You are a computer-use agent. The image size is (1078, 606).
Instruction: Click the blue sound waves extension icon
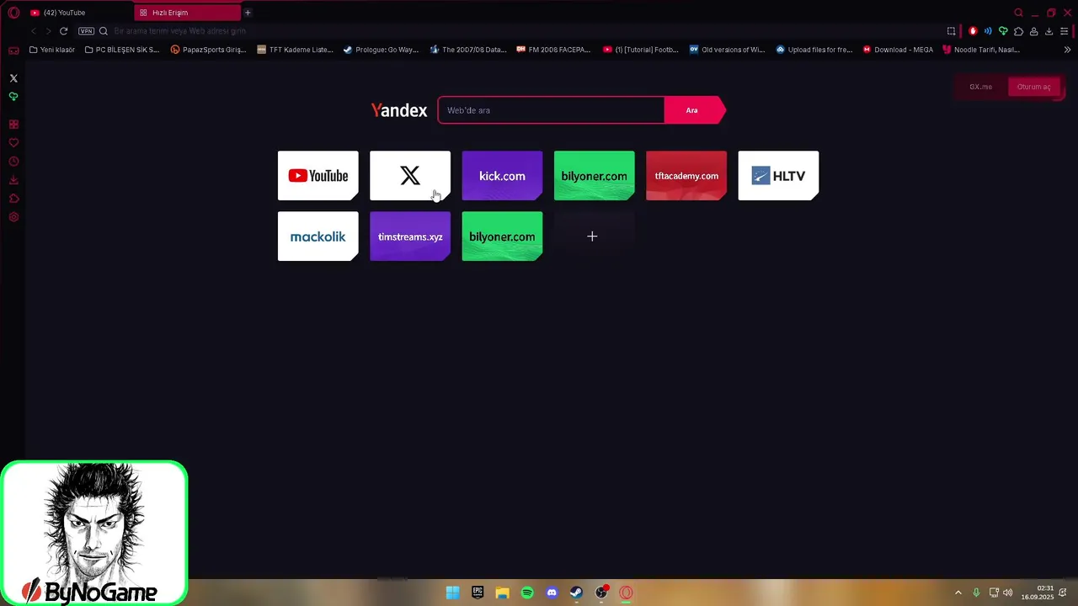pos(988,31)
